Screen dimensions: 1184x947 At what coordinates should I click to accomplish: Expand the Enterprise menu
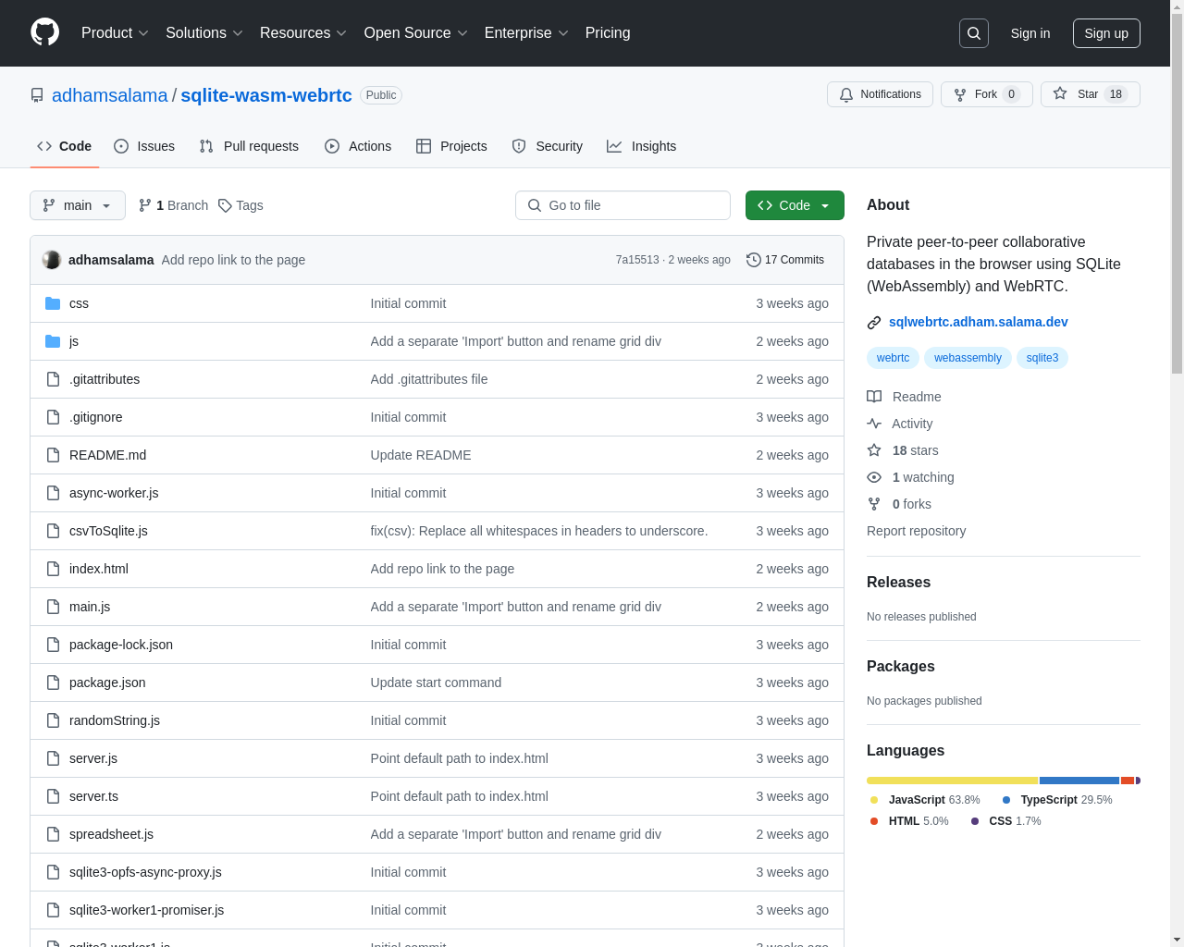coord(526,33)
